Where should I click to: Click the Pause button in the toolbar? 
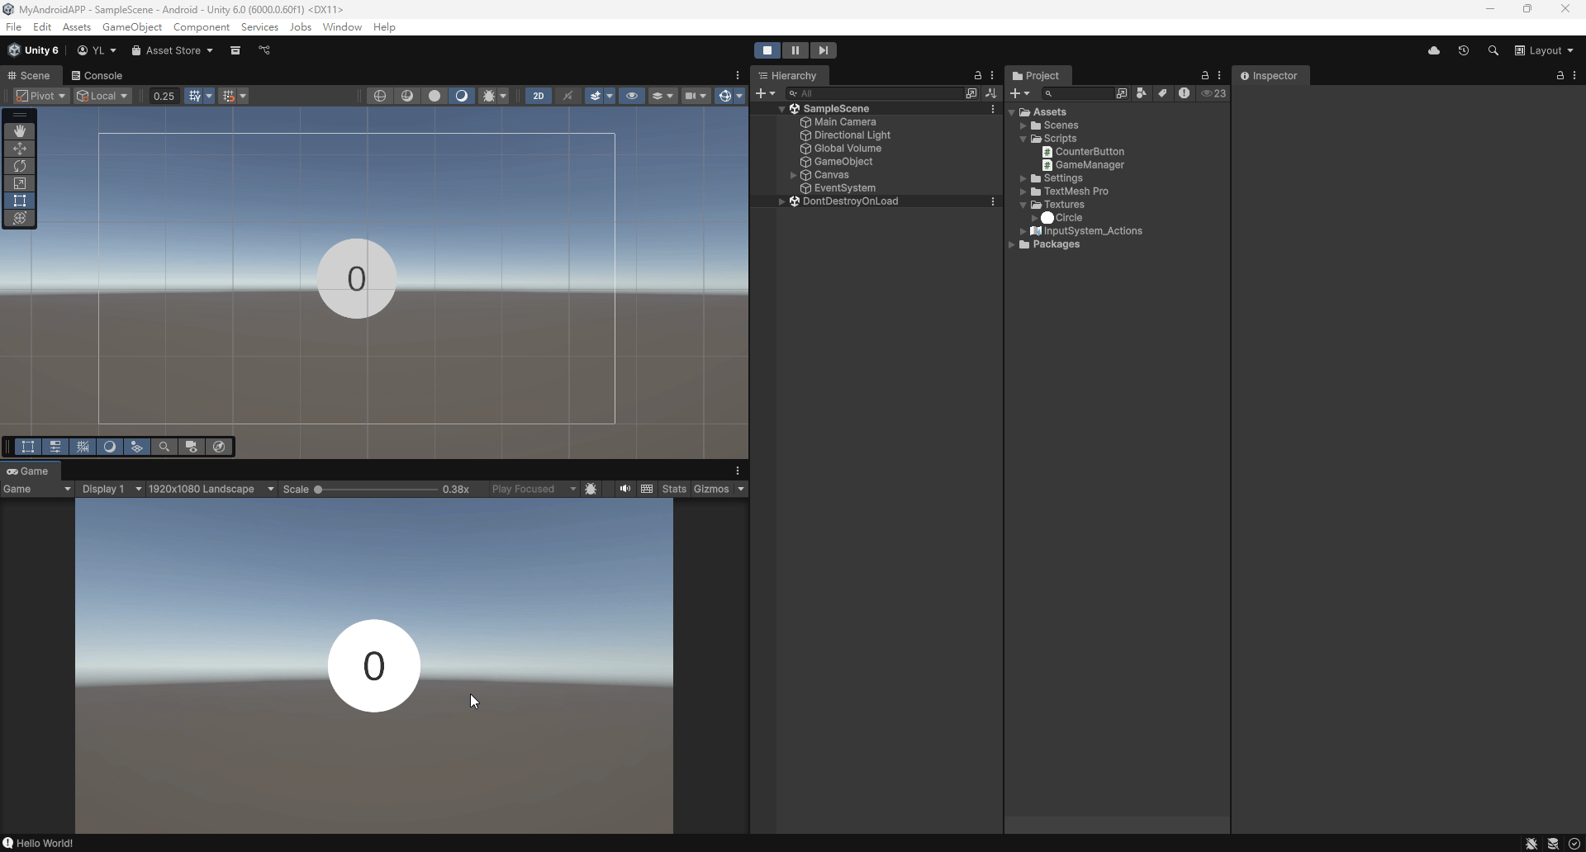(795, 50)
